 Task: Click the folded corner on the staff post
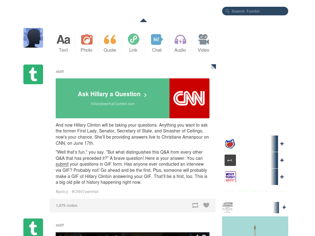213,67
